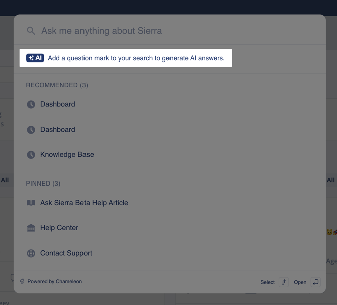Click the AI sparkle badge

click(35, 58)
